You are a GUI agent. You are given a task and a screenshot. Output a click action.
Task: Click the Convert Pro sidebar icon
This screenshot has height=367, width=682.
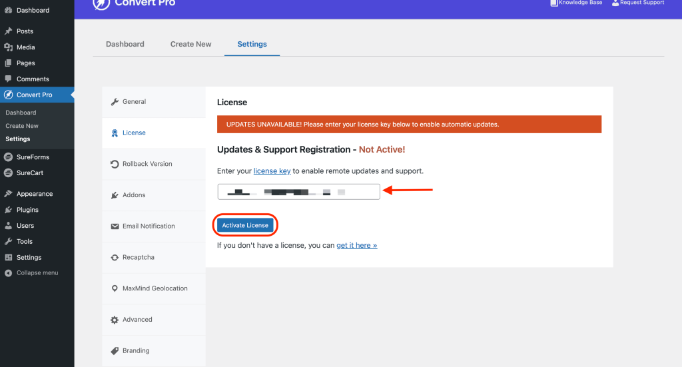[8, 95]
